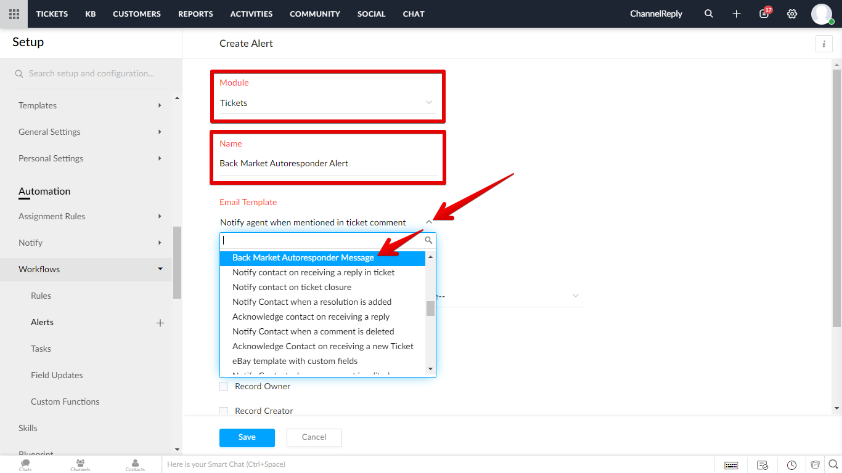Image resolution: width=842 pixels, height=473 pixels.
Task: Open the KB tab
Action: click(91, 14)
